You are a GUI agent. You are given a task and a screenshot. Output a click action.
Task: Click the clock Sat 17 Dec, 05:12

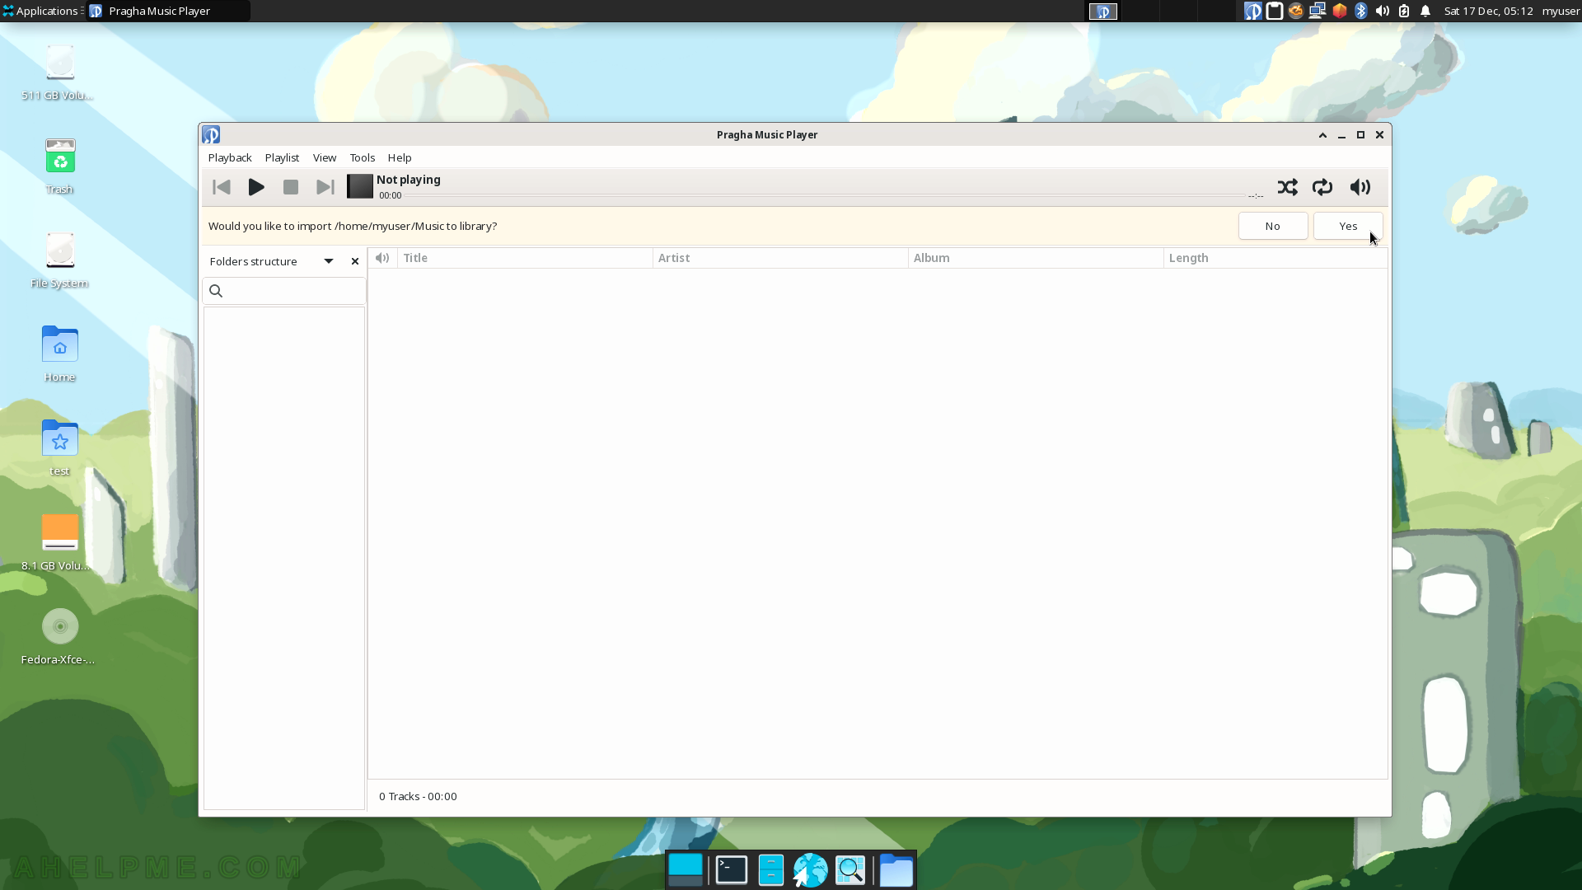coord(1488,11)
